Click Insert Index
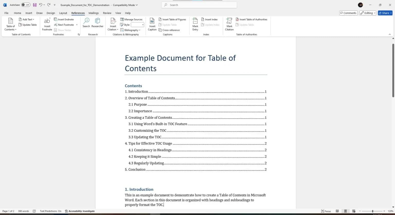 pos(209,19)
